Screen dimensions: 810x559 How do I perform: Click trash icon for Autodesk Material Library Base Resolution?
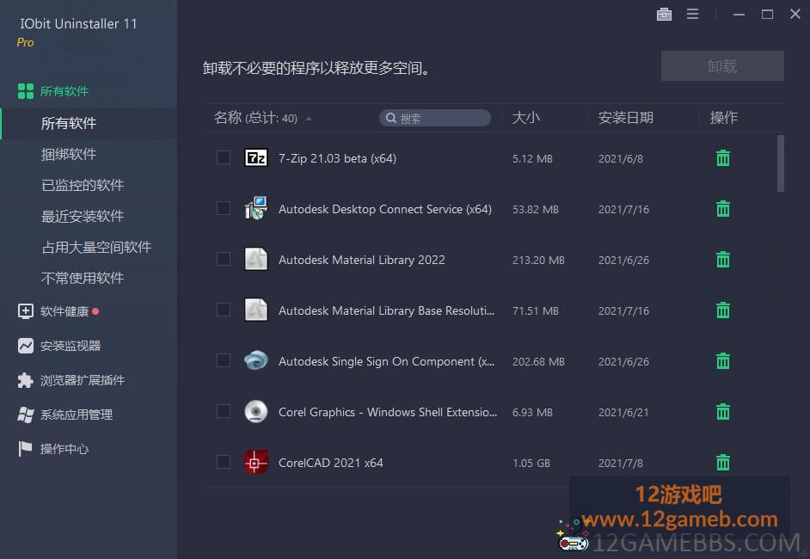722,310
